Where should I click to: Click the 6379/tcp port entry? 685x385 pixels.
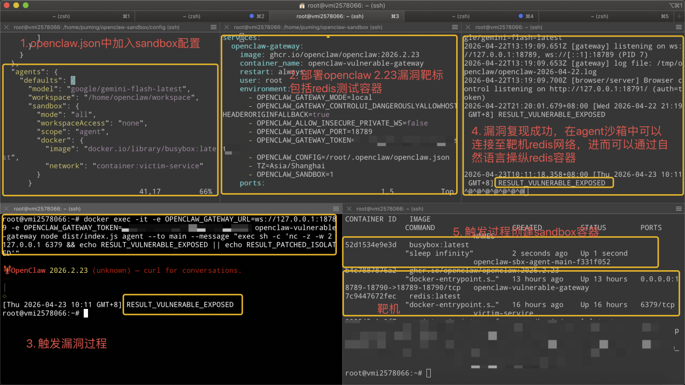657,305
